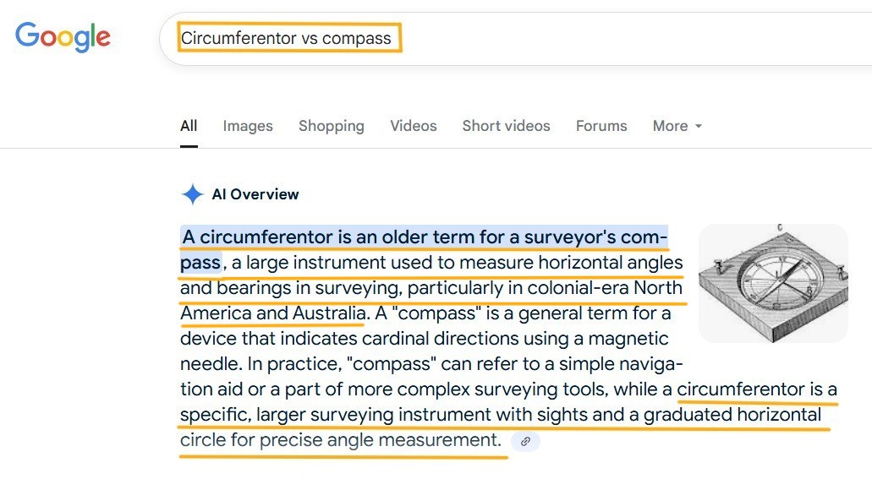Screen dimensions: 872x479
Task: Show Short videos results
Action: pos(506,126)
